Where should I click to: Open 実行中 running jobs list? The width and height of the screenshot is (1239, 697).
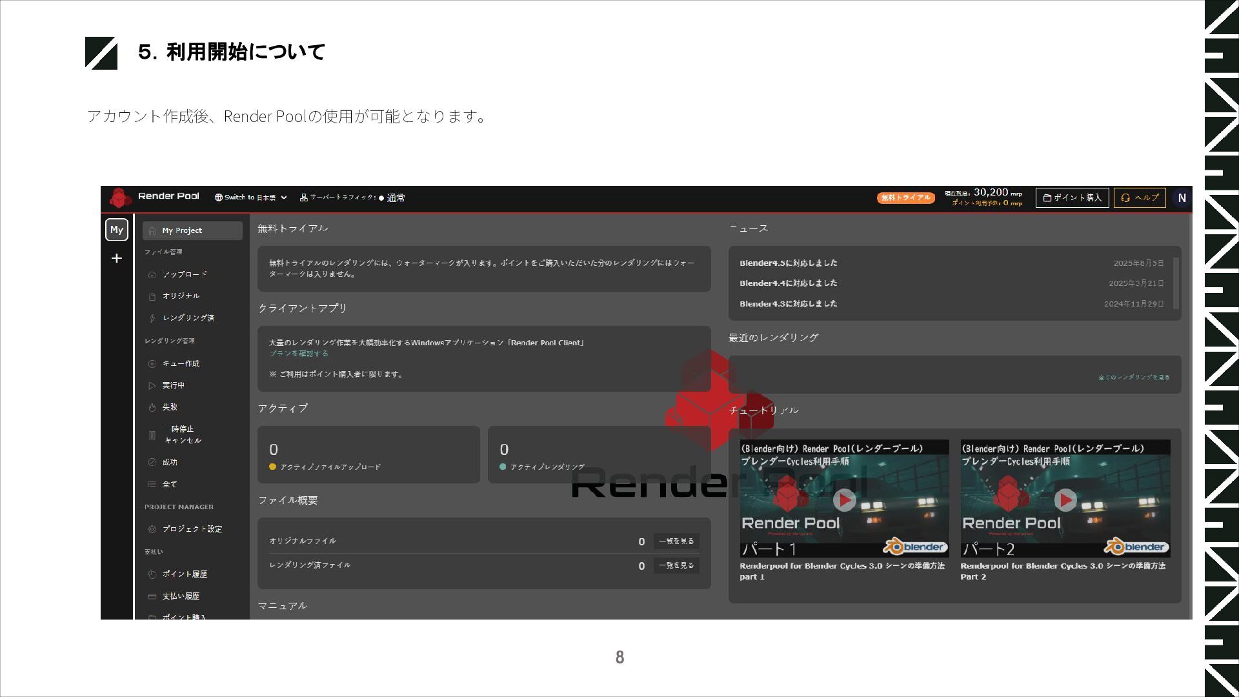173,385
